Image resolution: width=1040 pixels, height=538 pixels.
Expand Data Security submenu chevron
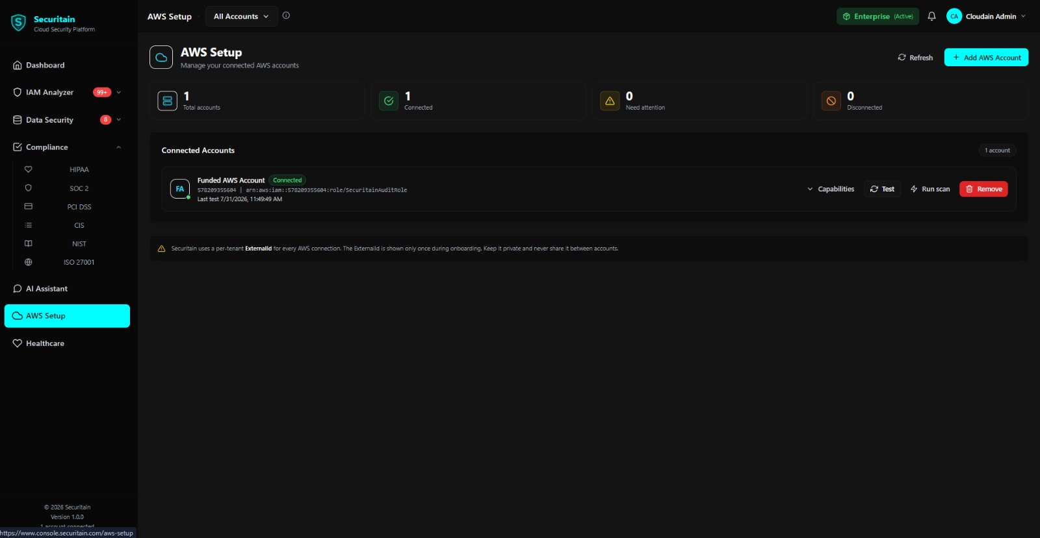pos(119,119)
